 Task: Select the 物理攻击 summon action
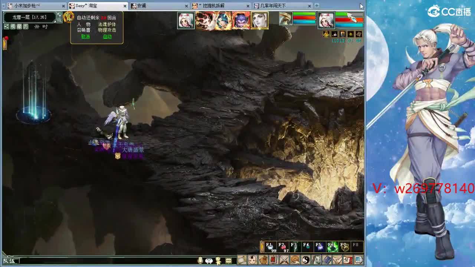pyautogui.click(x=107, y=30)
